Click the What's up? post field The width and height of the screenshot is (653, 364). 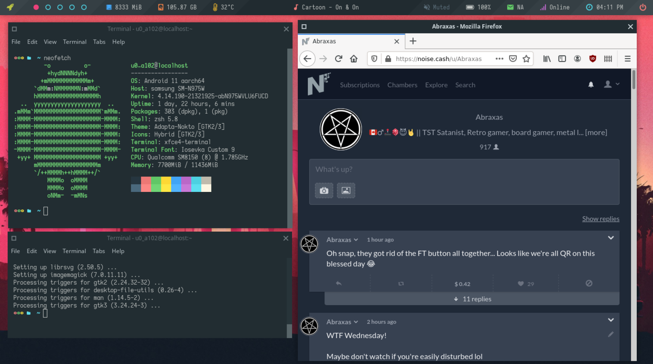coord(464,170)
